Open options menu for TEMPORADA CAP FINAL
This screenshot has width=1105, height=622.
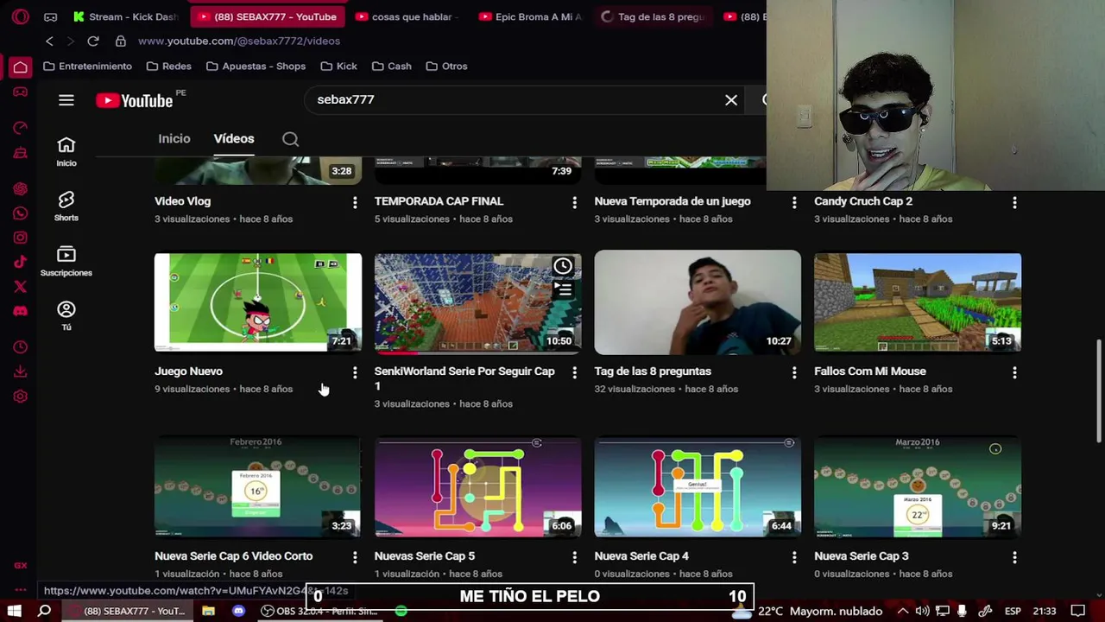pyautogui.click(x=575, y=202)
